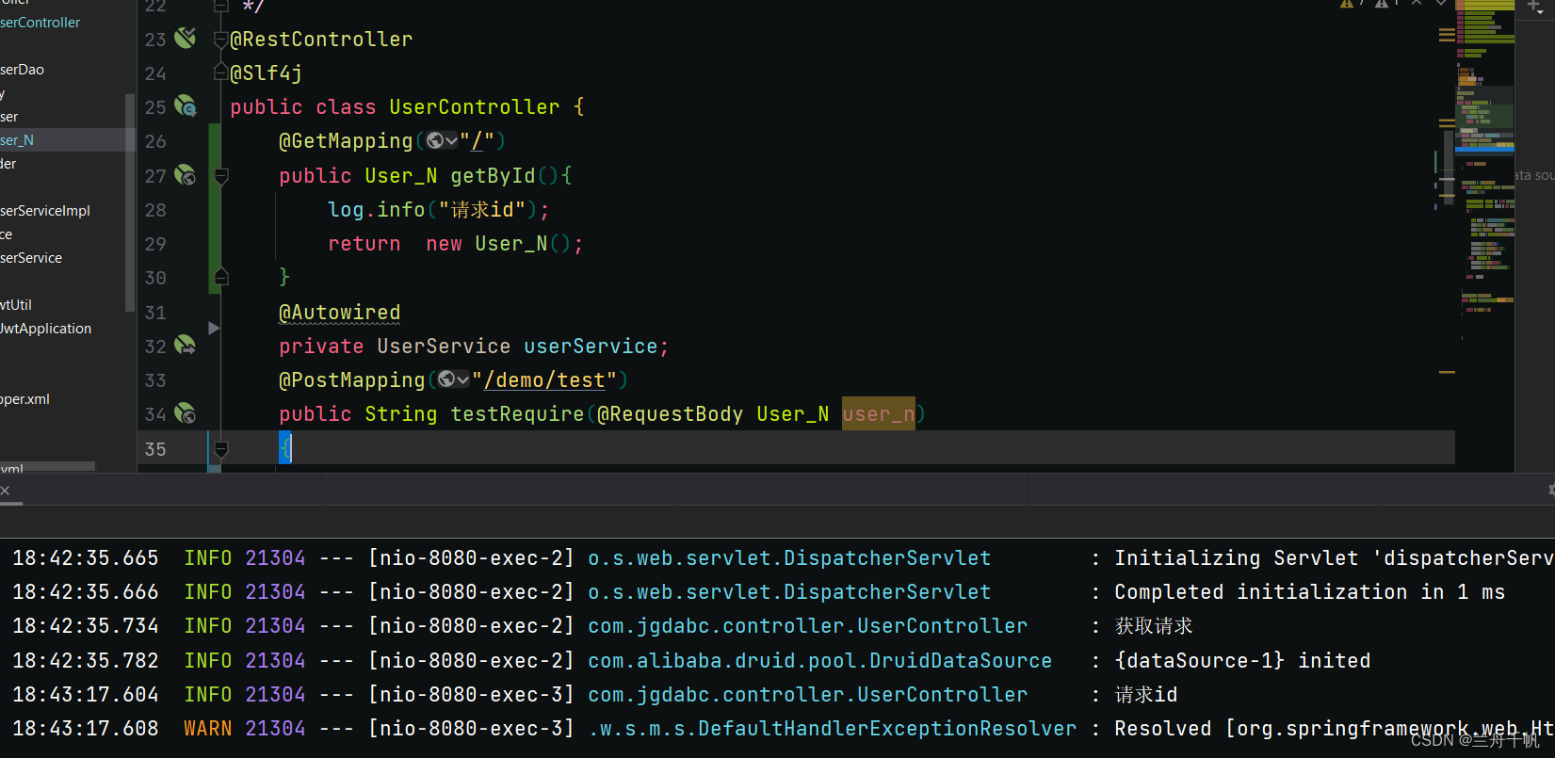Click the 'return new User_N()' statement
The width and height of the screenshot is (1555, 758).
pyautogui.click(x=455, y=244)
